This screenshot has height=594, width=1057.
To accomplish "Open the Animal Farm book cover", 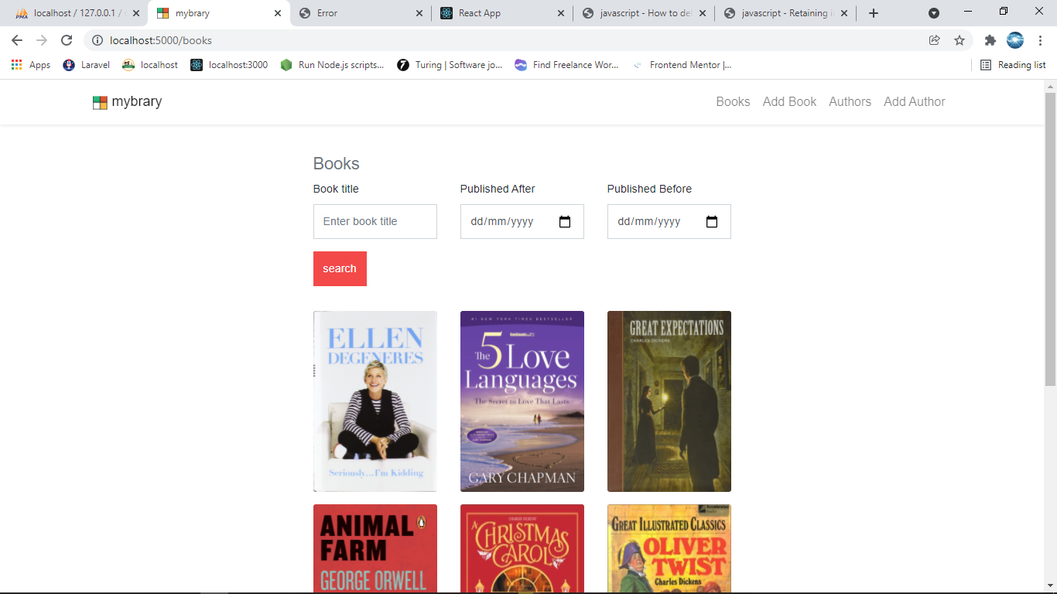I will click(x=375, y=549).
